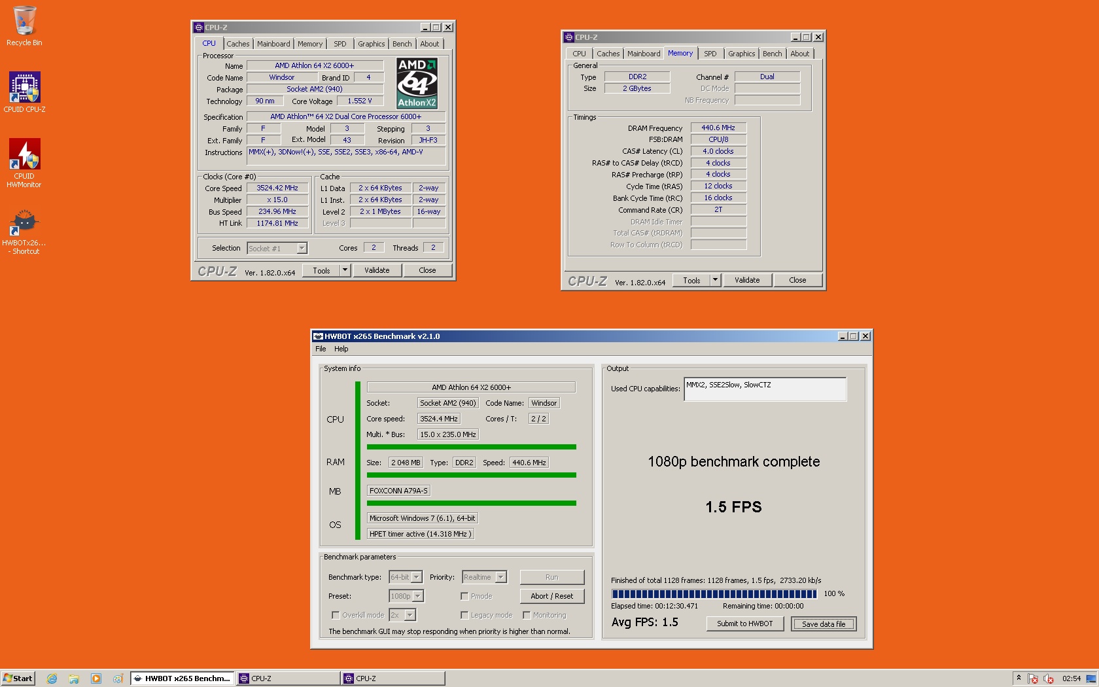
Task: Open About tab in CPU-Z Memory window
Action: 800,54
